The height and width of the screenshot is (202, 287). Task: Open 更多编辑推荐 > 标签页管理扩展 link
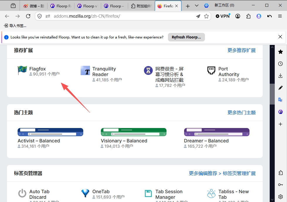[222, 173]
